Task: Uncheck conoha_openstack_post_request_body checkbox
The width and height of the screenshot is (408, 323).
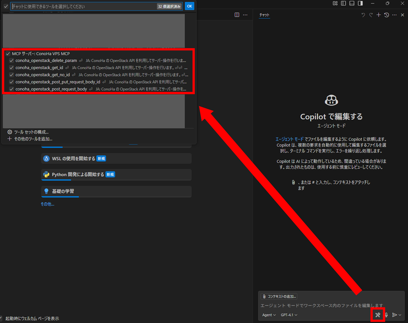Action: [x=11, y=89]
